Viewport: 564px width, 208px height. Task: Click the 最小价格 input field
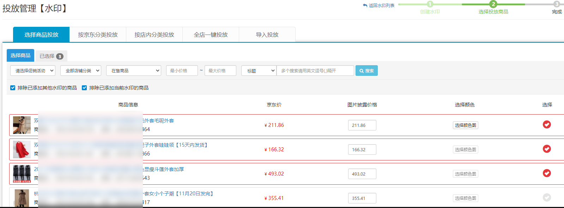coord(182,71)
